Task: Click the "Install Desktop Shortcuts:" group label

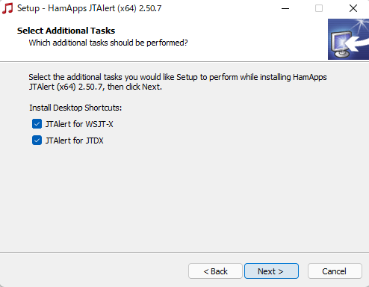Action: [75, 108]
